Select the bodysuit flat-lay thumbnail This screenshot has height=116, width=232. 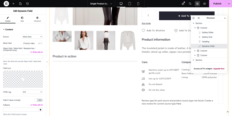[x=128, y=40]
